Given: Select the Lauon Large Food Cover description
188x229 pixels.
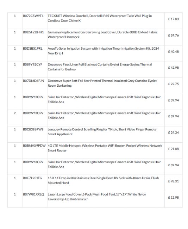Looking at the screenshot, I should 97,197.
